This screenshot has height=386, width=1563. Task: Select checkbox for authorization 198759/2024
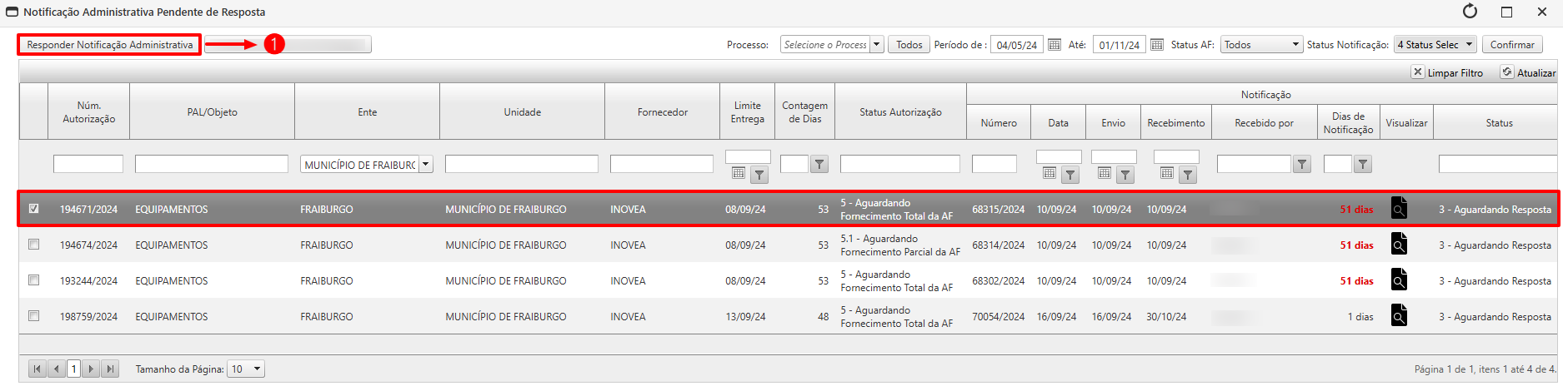pos(34,316)
